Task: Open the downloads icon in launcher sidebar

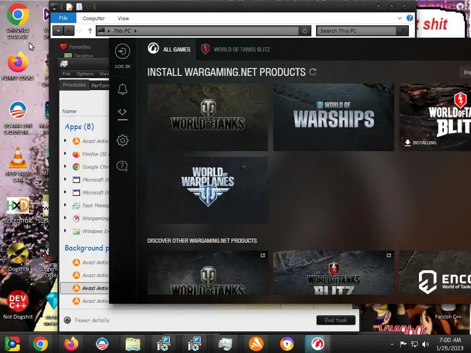Action: pos(122,114)
